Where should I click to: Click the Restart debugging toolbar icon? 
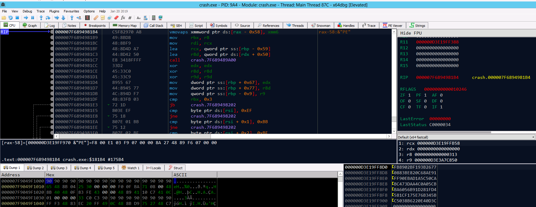(x=11, y=18)
